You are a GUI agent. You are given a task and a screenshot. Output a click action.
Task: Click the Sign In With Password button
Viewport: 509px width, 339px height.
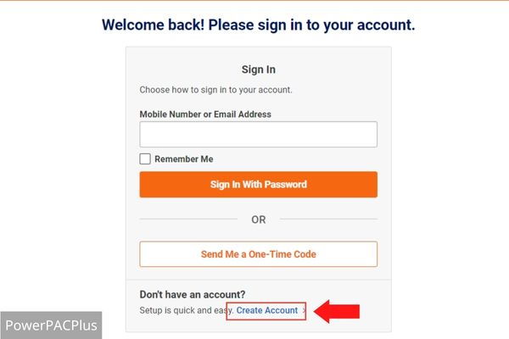(x=259, y=185)
